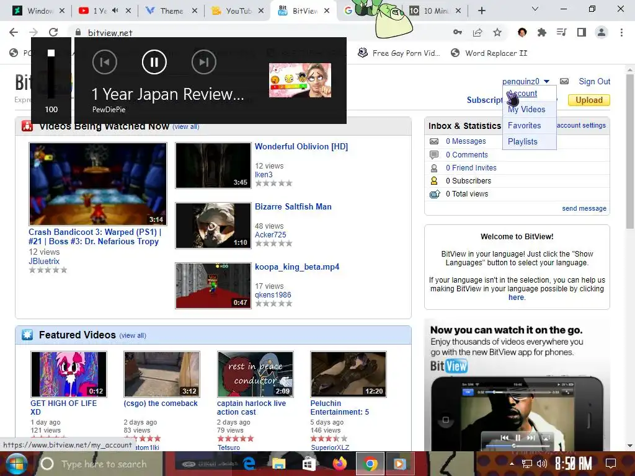Open File Explorer from the taskbar
Screen dimensions: 635x476
[278, 464]
